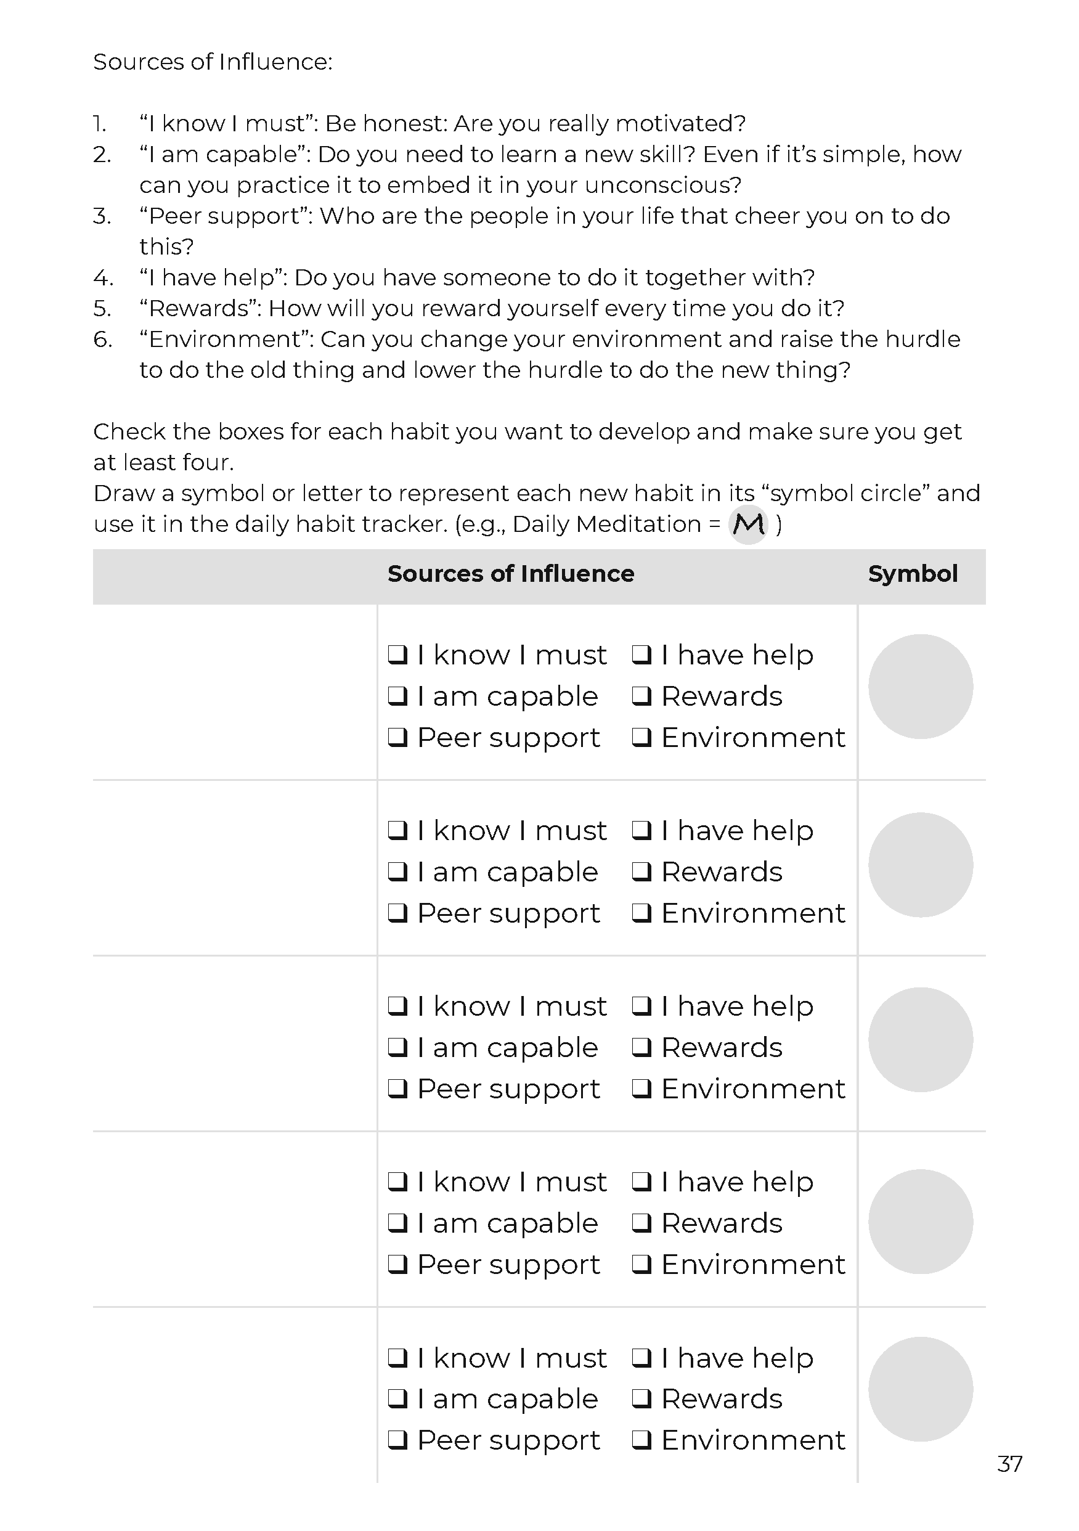
Task: Click the example 'M' meditation symbol
Action: (748, 525)
